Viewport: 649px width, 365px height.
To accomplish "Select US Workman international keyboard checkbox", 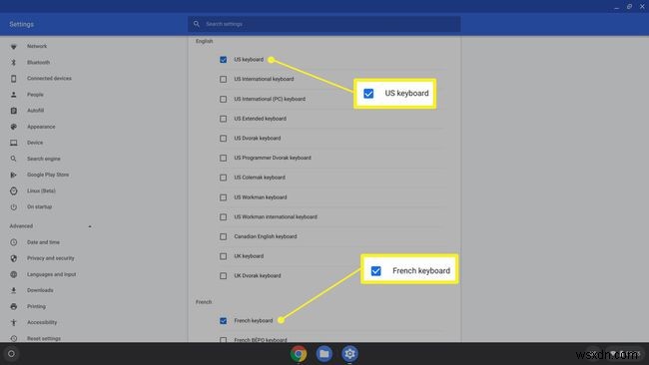I will point(223,217).
